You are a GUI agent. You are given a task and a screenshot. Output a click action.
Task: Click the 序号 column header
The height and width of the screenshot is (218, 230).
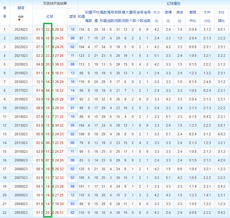[5, 12]
